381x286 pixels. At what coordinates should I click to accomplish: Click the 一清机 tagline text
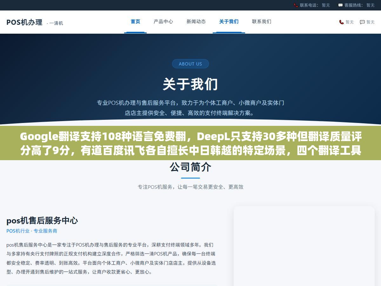[55, 23]
